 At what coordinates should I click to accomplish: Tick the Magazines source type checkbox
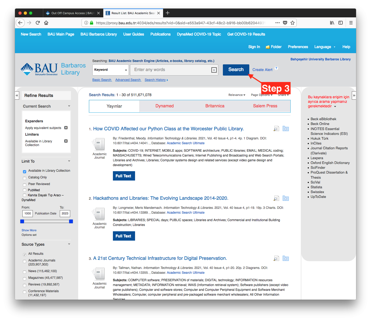25,279
